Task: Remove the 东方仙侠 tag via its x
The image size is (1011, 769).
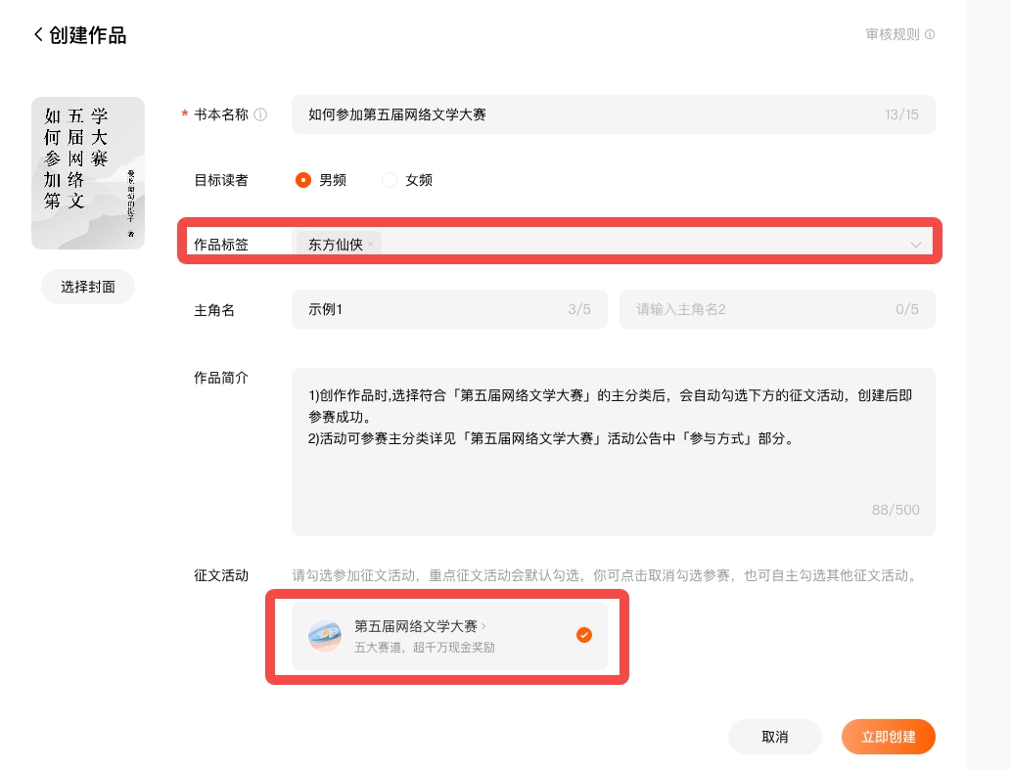Action: (x=370, y=245)
